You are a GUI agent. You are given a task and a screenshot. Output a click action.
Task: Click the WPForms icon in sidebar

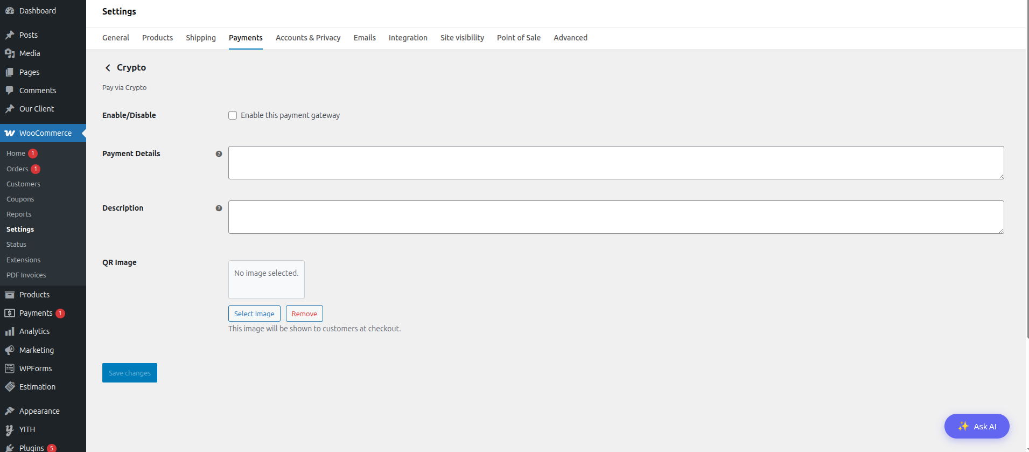10,368
